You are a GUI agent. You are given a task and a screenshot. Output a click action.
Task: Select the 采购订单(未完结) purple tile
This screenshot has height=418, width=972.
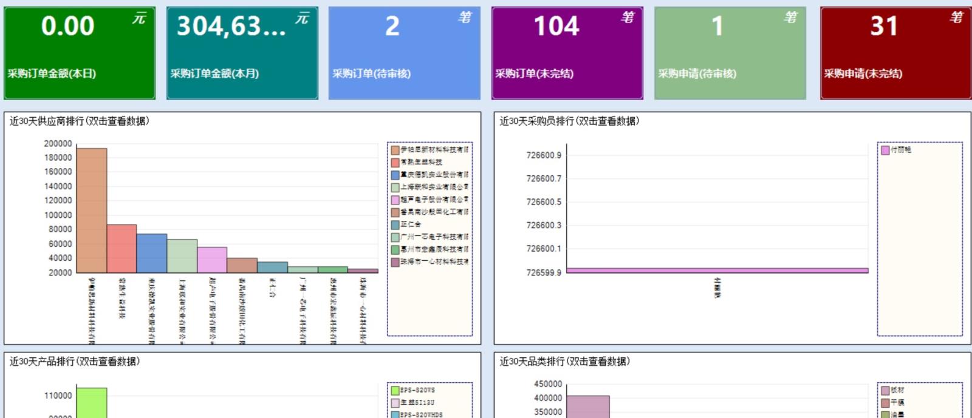567,53
